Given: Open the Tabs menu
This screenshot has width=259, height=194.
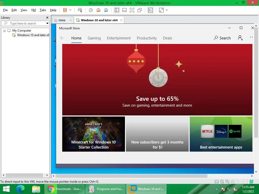Looking at the screenshot, I should point(43,10).
